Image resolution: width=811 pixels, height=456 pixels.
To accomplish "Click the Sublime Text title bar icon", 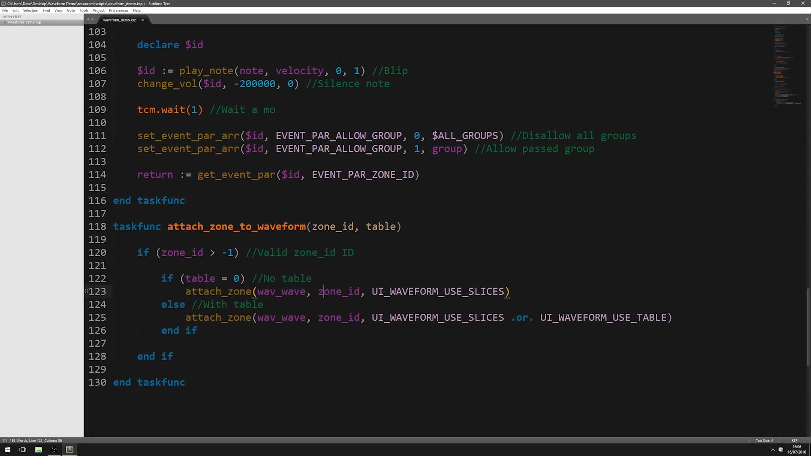I will (x=4, y=3).
